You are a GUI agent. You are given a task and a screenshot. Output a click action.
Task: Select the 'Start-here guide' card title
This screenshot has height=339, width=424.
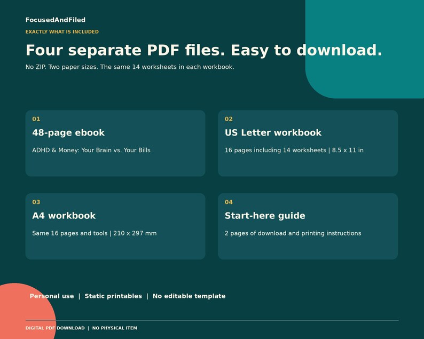(x=265, y=216)
